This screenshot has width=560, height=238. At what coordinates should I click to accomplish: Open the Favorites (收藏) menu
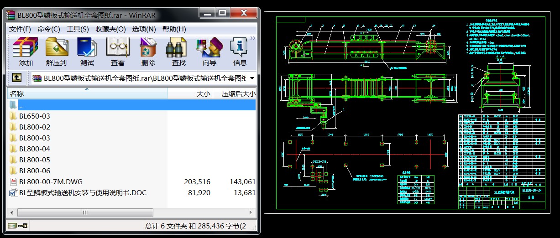[x=110, y=29]
